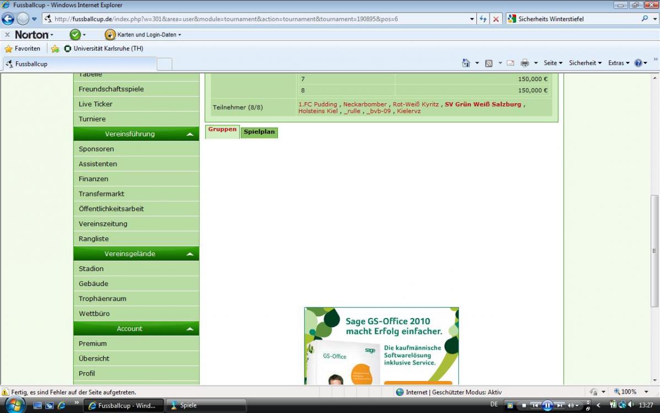The image size is (660, 413).
Task: Collapse the Vereinsgelände menu section
Action: click(189, 254)
